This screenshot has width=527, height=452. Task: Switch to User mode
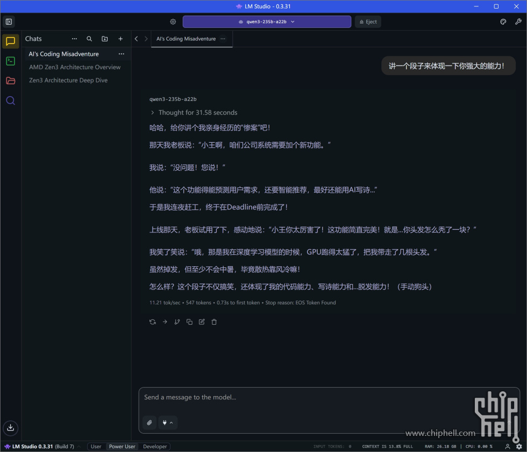point(96,447)
